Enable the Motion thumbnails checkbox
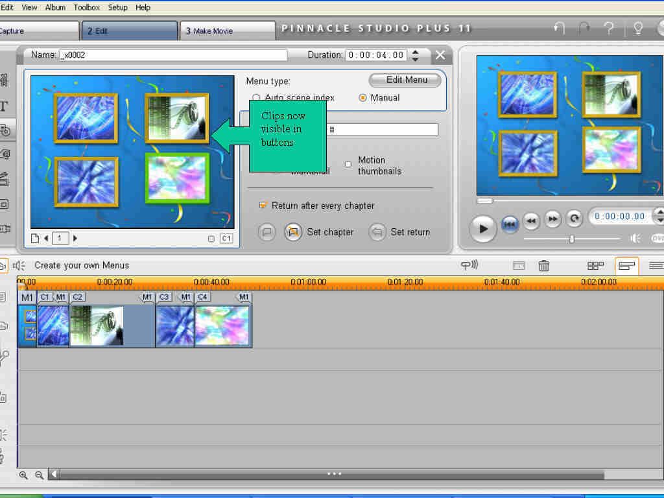The image size is (664, 498). click(x=348, y=164)
